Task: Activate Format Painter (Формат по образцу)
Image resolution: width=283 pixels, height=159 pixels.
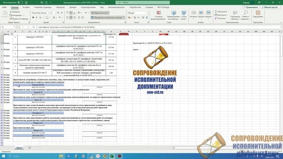Action: [19, 19]
